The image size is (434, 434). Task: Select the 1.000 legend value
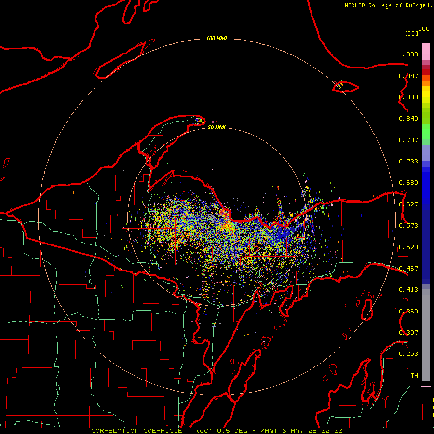[x=408, y=54]
